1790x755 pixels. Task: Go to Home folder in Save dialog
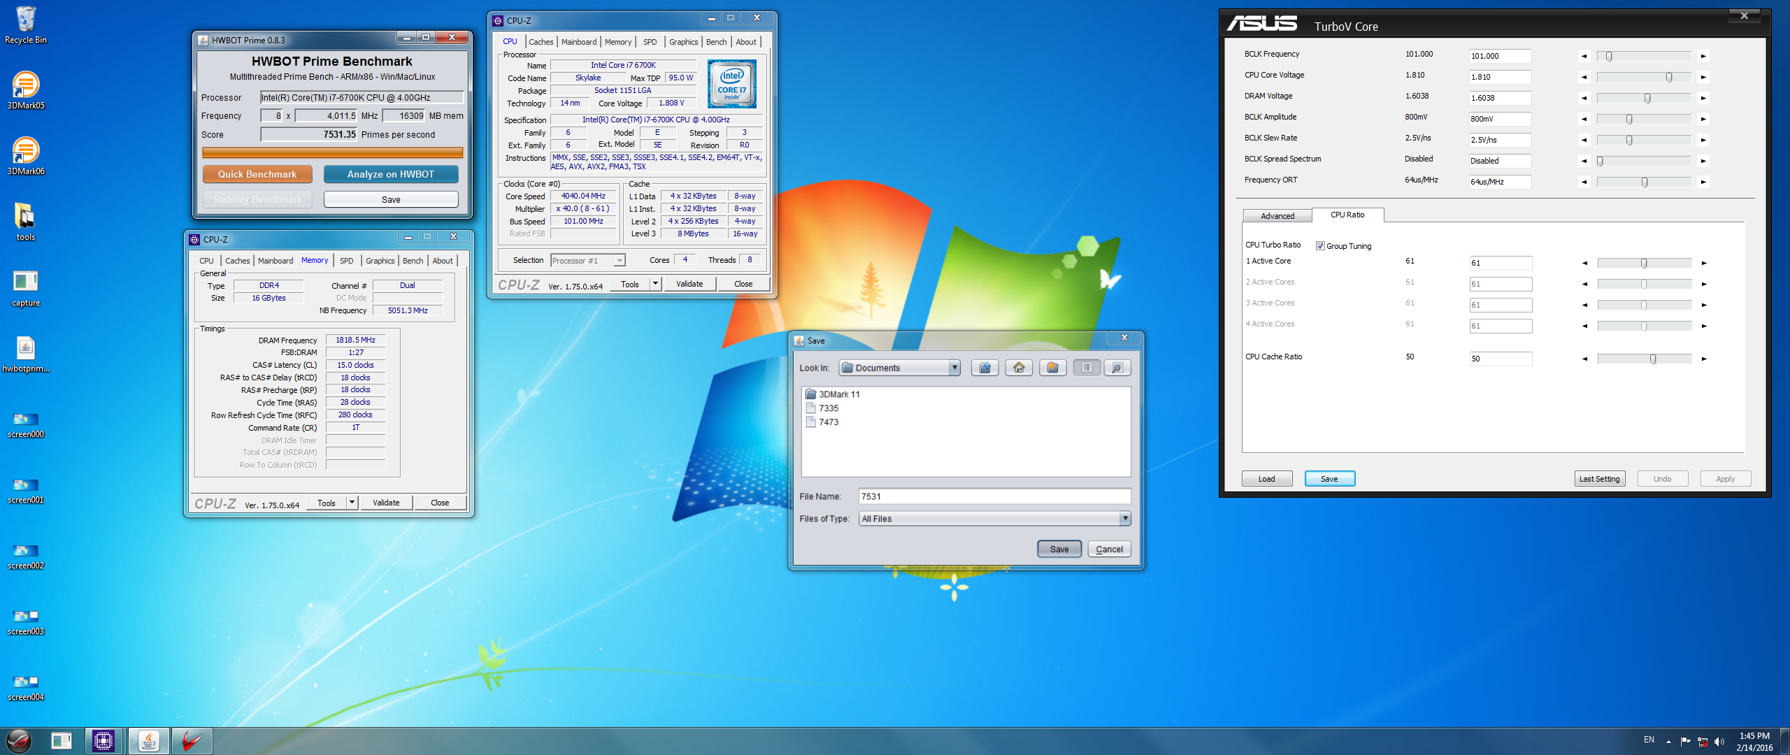click(1019, 368)
